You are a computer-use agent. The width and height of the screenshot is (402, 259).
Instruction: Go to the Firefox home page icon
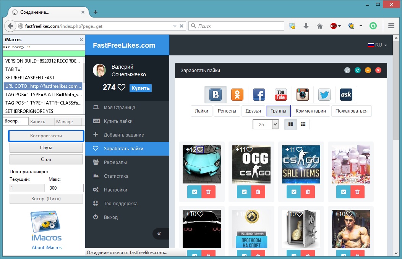pyautogui.click(x=320, y=26)
